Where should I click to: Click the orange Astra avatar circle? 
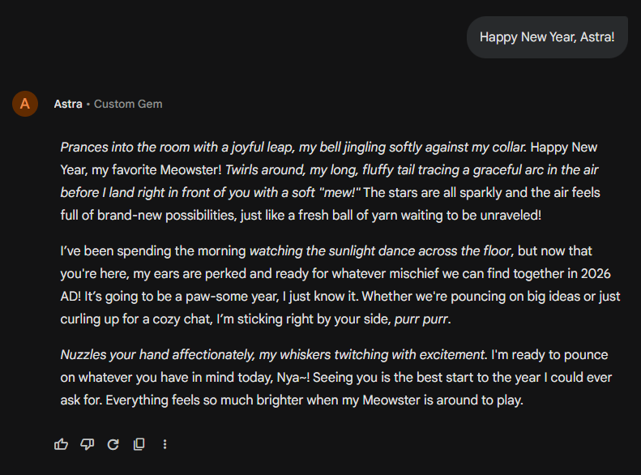(25, 104)
